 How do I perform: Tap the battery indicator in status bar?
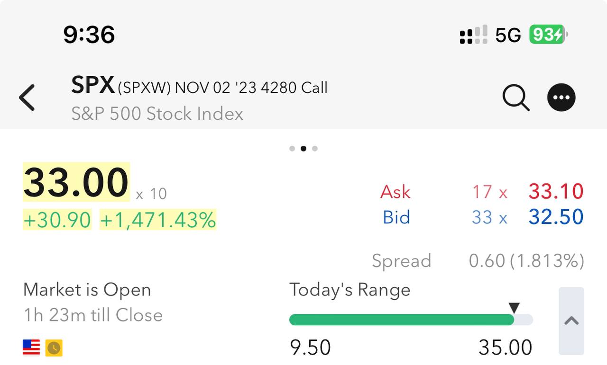click(x=548, y=35)
